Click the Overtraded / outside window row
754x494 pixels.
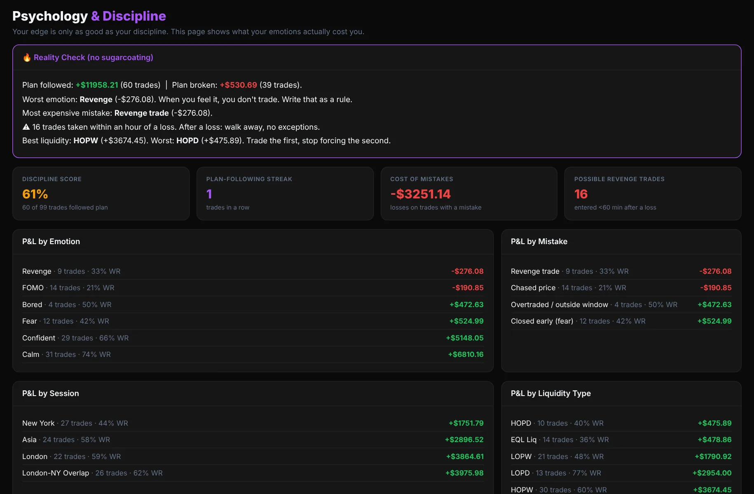click(621, 305)
